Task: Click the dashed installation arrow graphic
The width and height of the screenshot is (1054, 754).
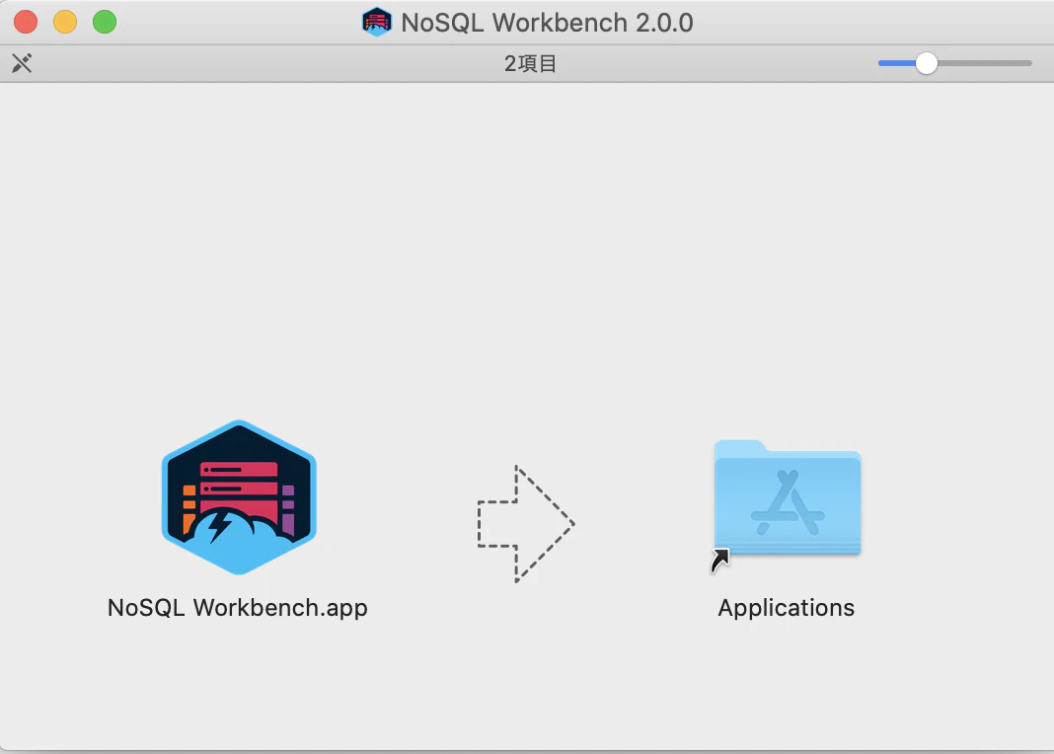Action: (525, 524)
